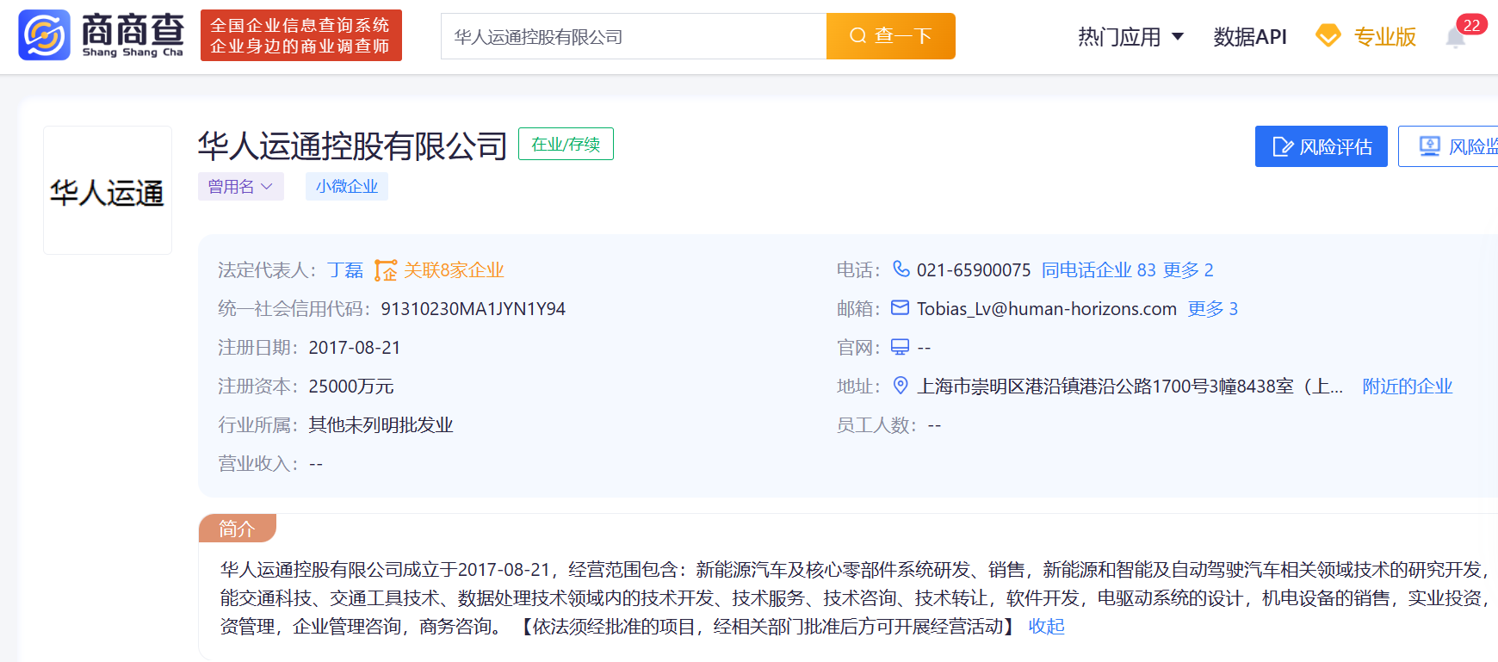Select the 简介 tab label

click(237, 529)
